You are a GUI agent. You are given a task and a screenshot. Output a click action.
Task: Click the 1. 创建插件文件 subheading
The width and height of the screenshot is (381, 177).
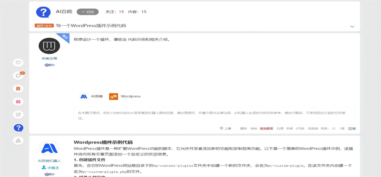[89, 160]
